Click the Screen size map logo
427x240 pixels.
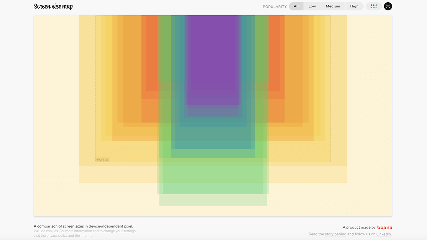coord(53,6)
